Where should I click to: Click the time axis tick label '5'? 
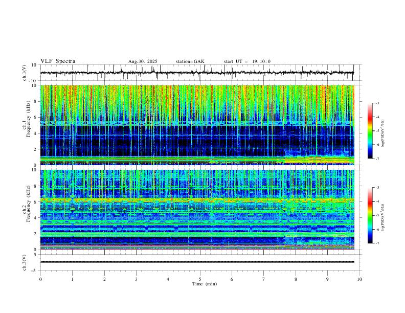point(200,279)
